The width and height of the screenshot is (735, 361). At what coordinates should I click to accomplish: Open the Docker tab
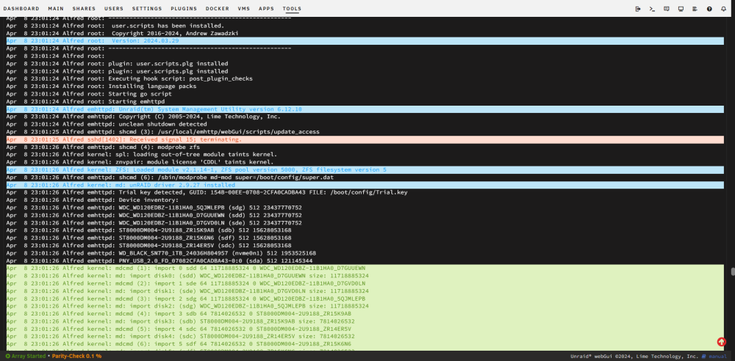pyautogui.click(x=218, y=8)
